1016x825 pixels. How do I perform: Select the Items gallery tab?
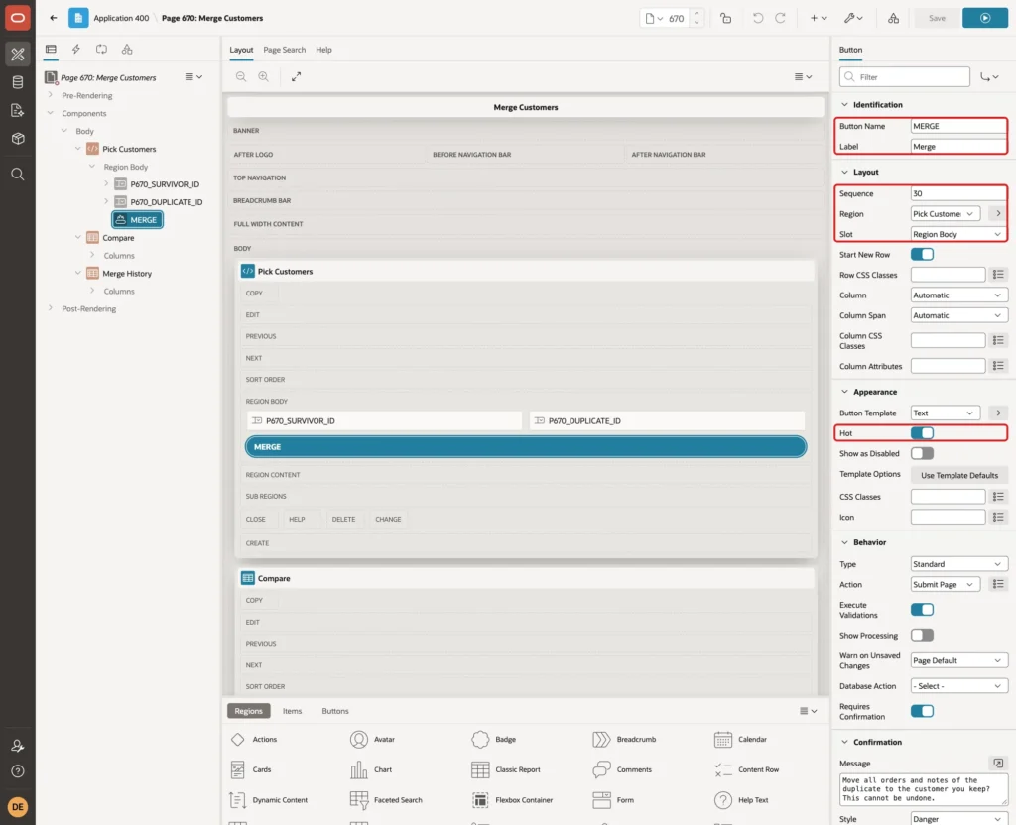coord(293,711)
